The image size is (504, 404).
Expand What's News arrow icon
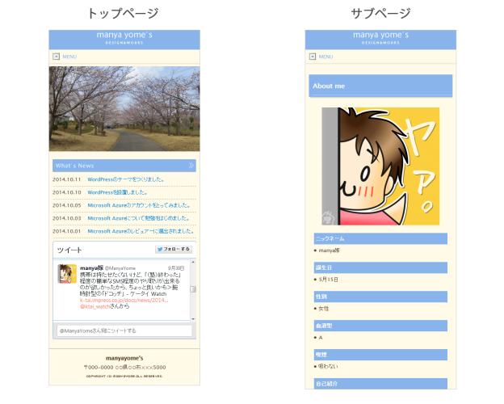(x=191, y=166)
